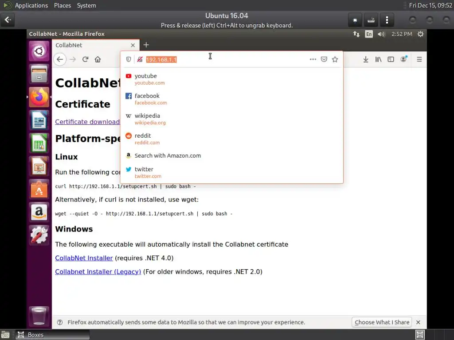Open Certificate download link
Screen dimensions: 454x340
pyautogui.click(x=87, y=122)
